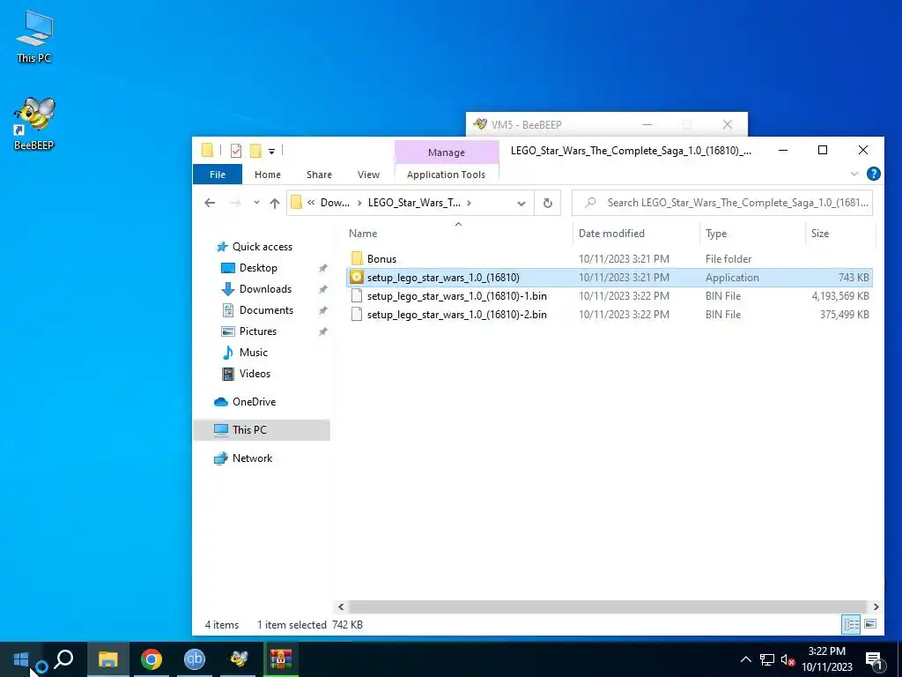This screenshot has height=677, width=902.
Task: Click the setup application installer icon
Action: pyautogui.click(x=357, y=278)
